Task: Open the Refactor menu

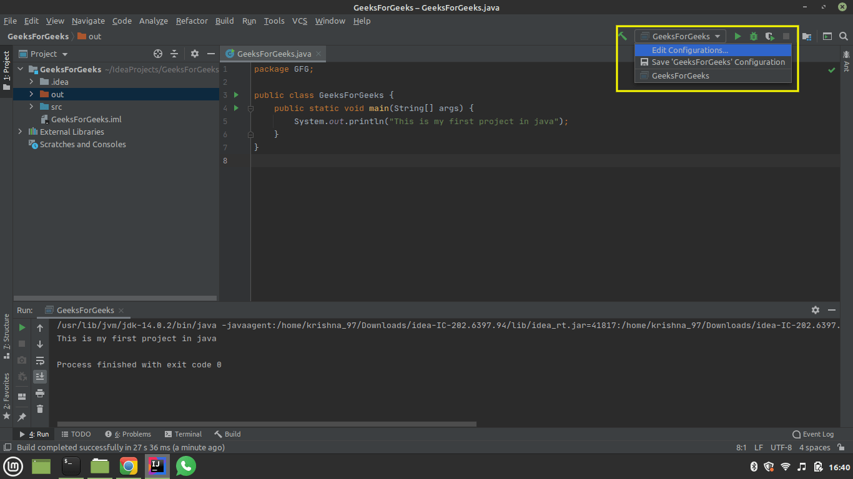Action: tap(192, 21)
